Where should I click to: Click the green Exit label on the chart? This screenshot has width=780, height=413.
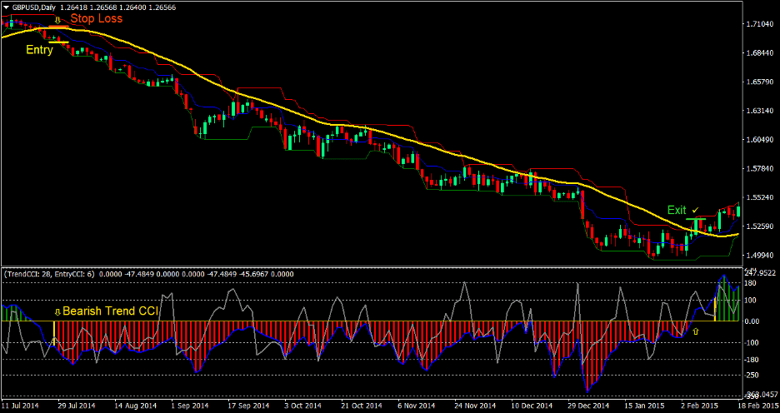677,210
